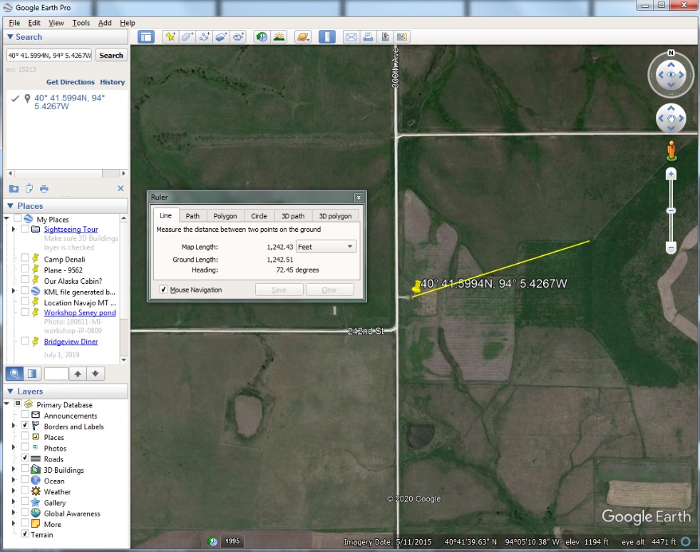Open Bridgeview Diner place link
The height and width of the screenshot is (552, 700).
[x=71, y=342]
